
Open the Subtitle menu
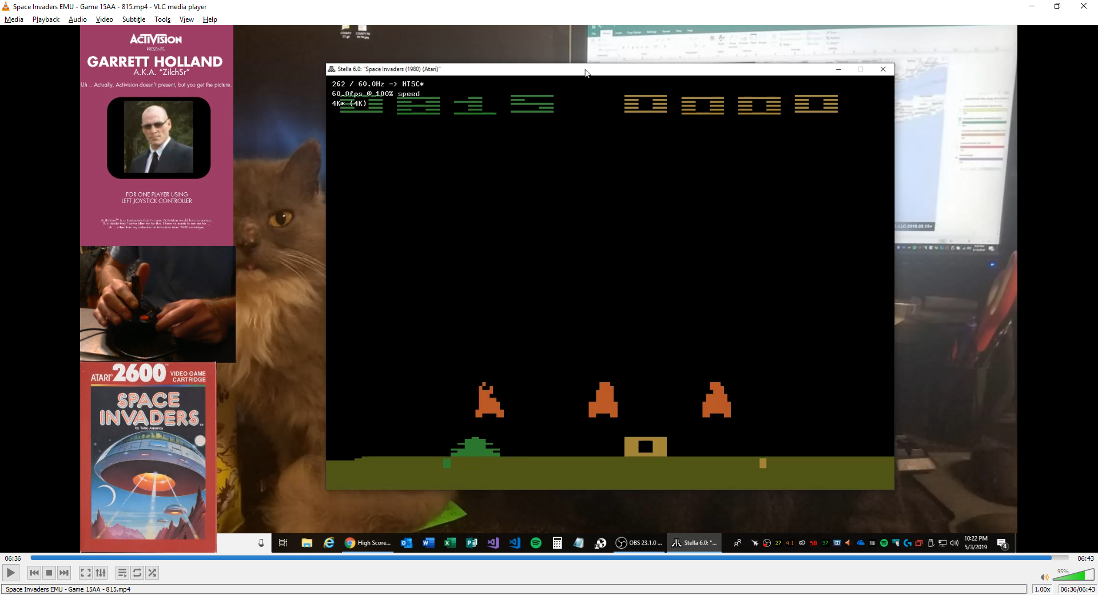[133, 19]
